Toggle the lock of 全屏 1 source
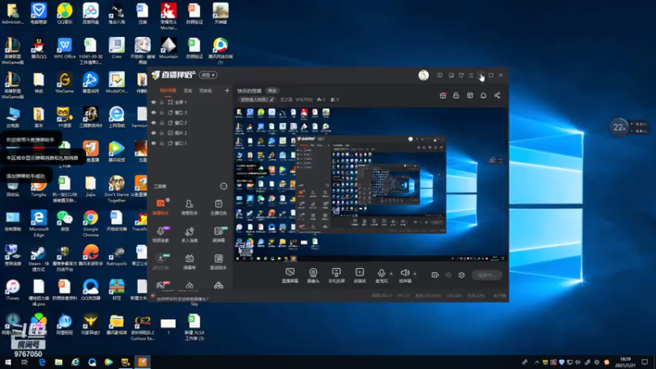 point(162,102)
